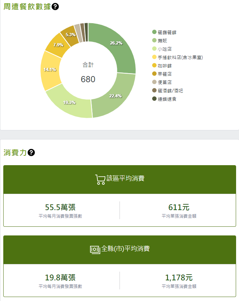Select the 5.3% donut chart slice
Screen dimensions: 239x301
click(x=70, y=35)
